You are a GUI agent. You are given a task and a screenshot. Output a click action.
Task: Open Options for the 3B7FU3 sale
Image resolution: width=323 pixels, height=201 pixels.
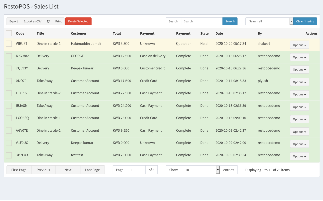pos(299,156)
